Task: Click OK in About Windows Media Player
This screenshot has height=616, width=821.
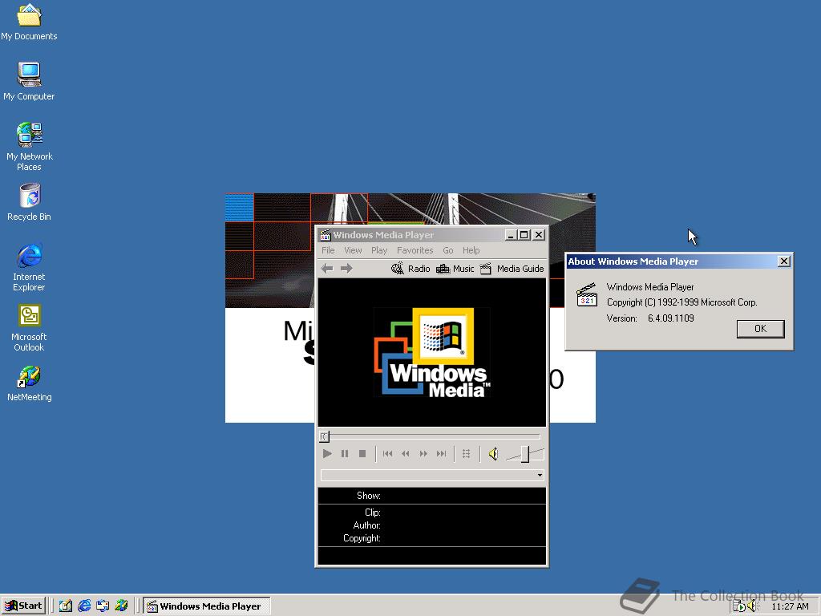Action: (760, 328)
